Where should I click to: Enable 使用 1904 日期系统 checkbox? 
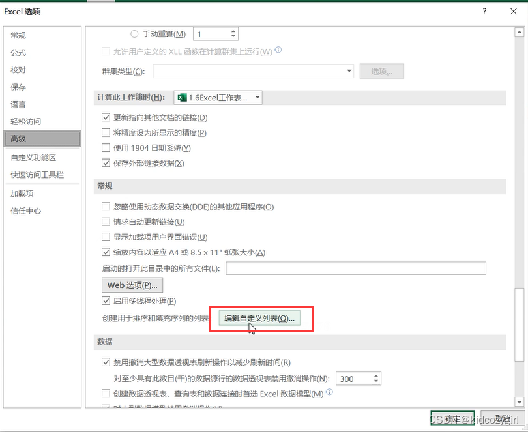(x=106, y=148)
